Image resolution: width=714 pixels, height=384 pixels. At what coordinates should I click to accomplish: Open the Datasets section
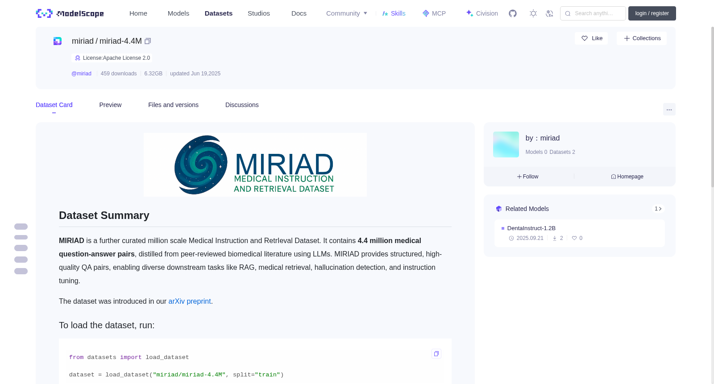(x=219, y=13)
